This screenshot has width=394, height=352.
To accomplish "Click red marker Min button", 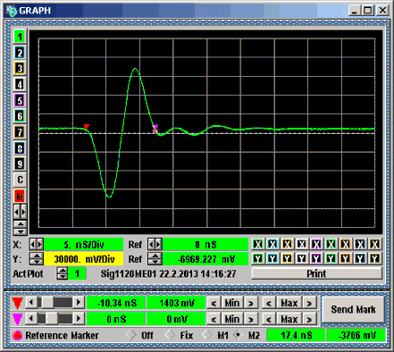I will 232,303.
